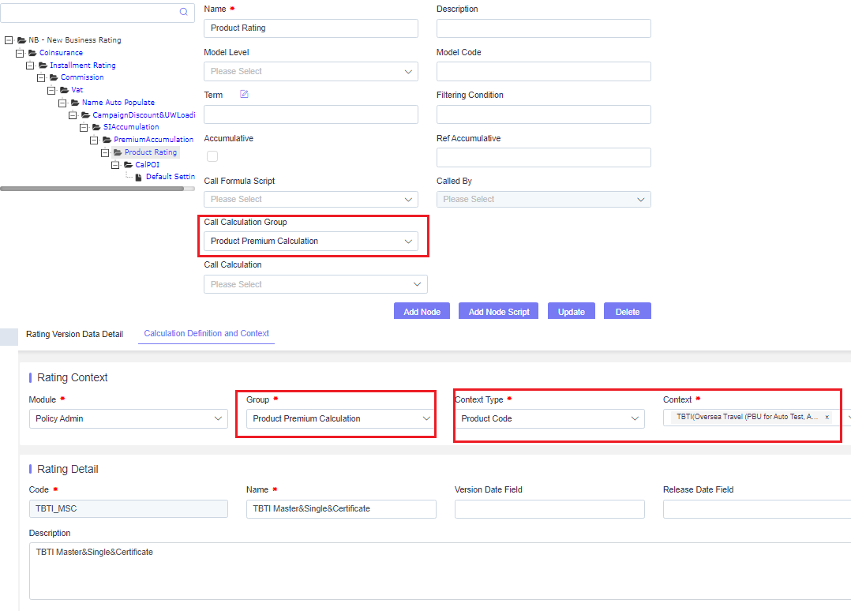Click into the Filtering Condition field
This screenshot has width=851, height=611.
544,114
